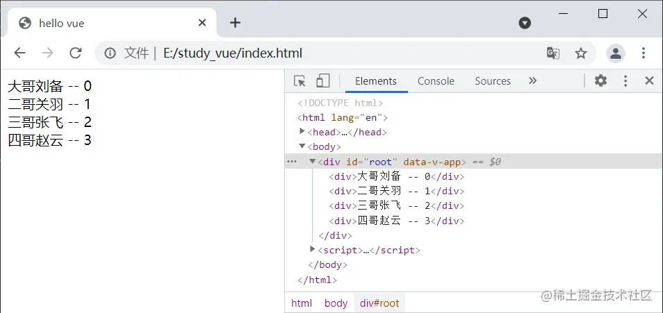Expand the script element node
Screen dimensions: 663x313
[x=313, y=249]
